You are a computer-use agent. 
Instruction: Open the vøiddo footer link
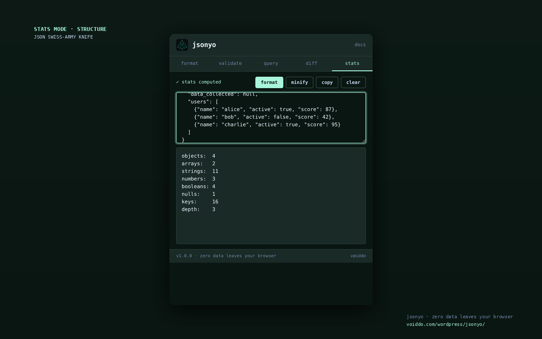[x=358, y=256]
